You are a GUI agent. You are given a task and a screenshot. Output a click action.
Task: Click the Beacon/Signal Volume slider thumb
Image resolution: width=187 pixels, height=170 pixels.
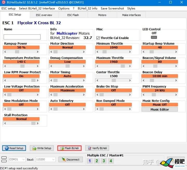click(155, 66)
